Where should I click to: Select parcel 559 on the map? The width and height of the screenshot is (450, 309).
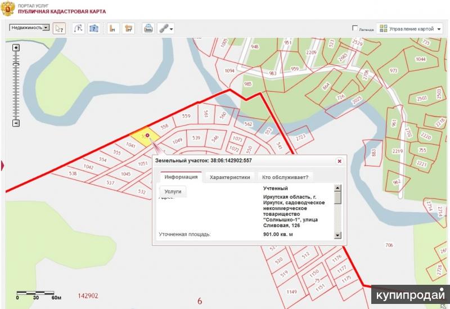pos(186,116)
